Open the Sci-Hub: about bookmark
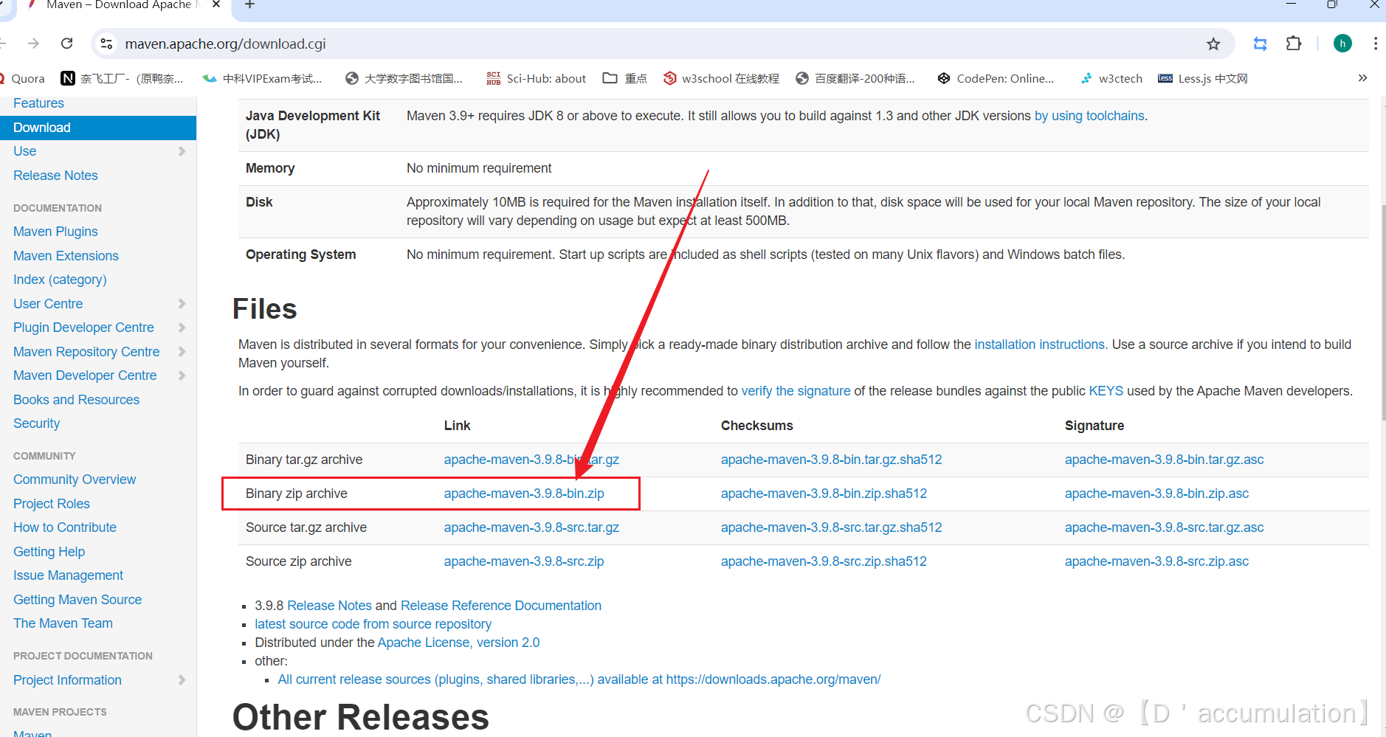The height and width of the screenshot is (737, 1386). [x=537, y=78]
